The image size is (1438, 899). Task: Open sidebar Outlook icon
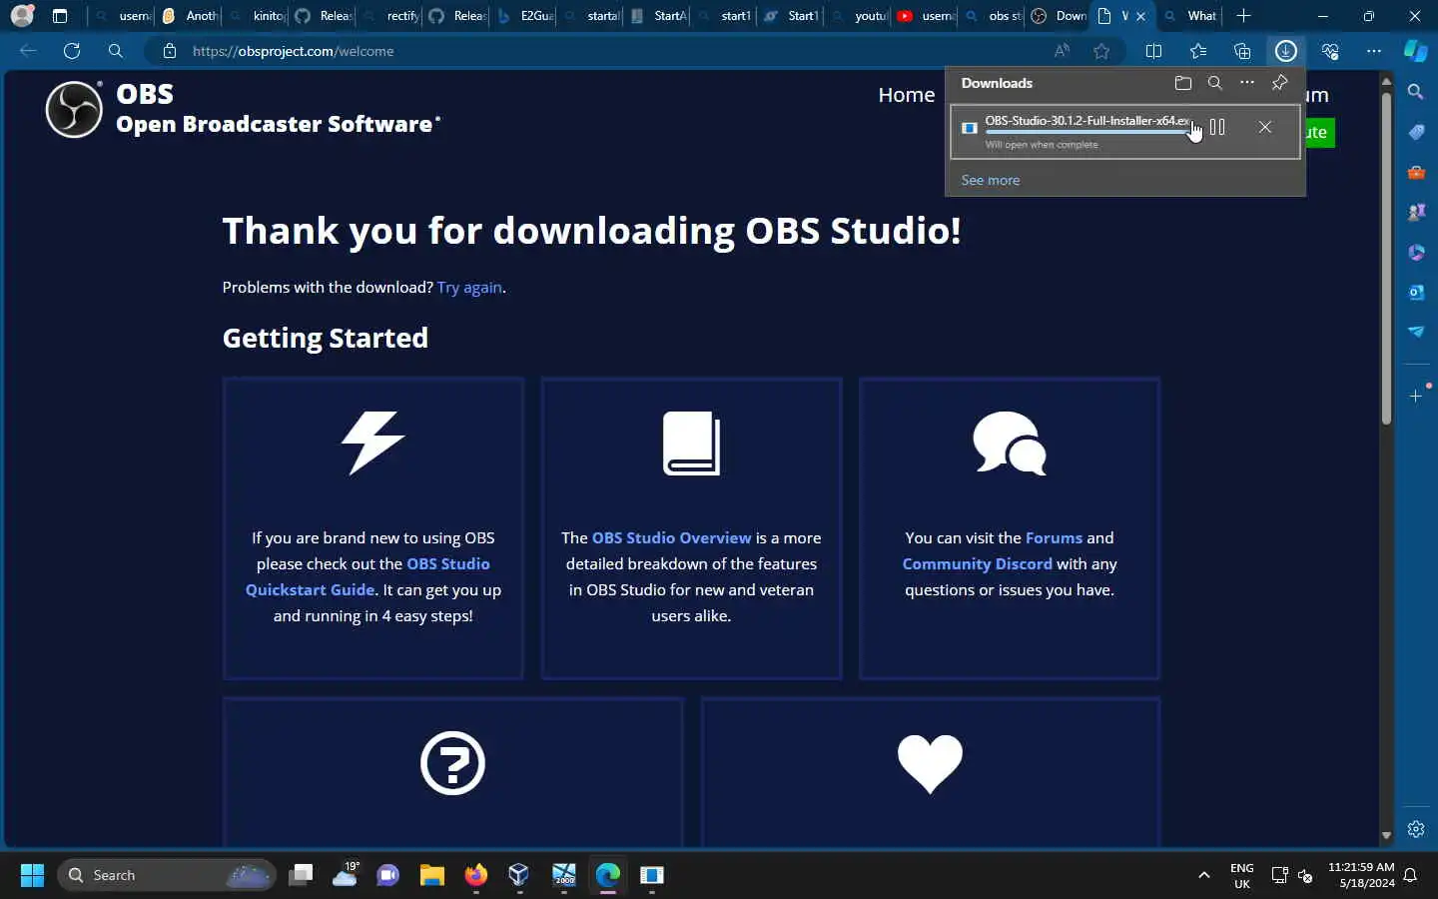coord(1416,292)
